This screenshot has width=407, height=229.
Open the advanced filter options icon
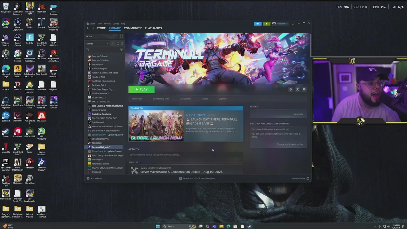pyautogui.click(x=121, y=50)
